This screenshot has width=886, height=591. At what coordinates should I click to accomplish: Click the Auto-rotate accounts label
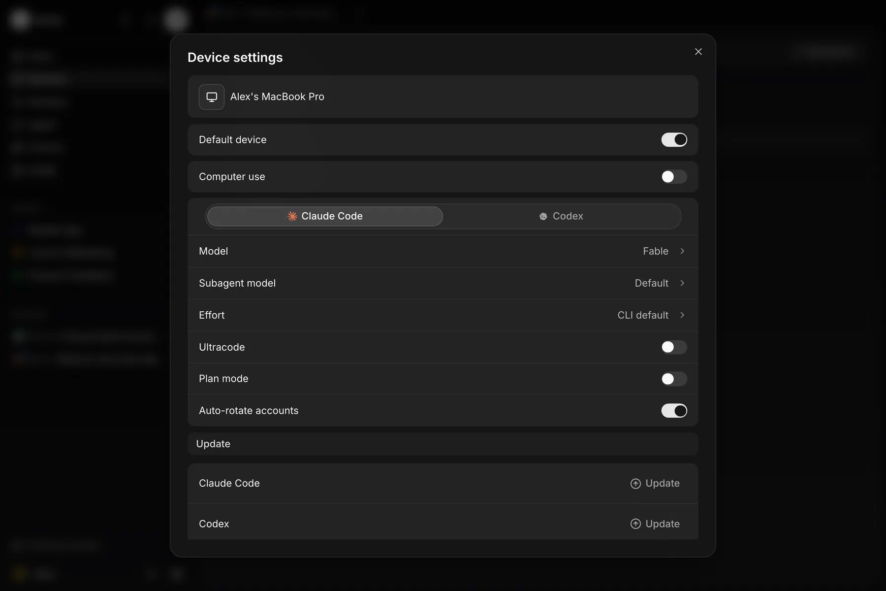pyautogui.click(x=249, y=411)
